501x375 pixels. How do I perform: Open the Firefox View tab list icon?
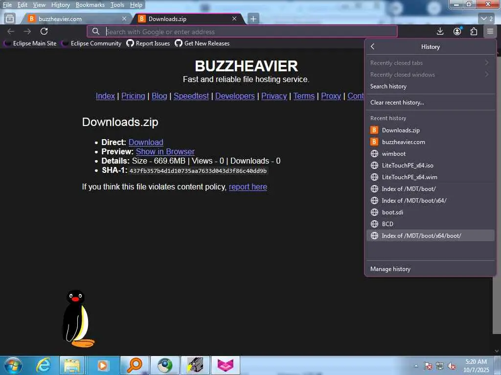10,19
